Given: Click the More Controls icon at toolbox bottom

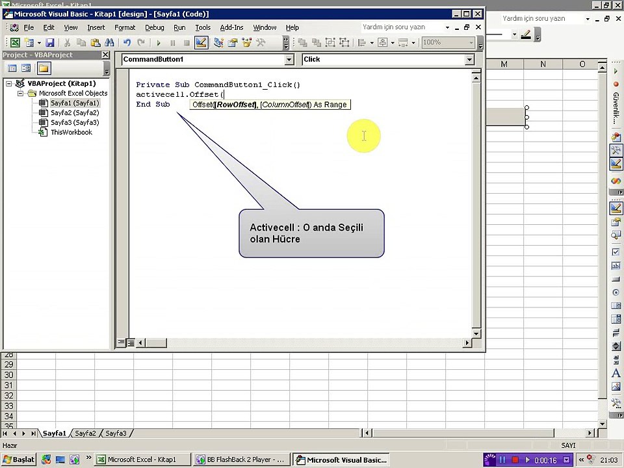Looking at the screenshot, I should coord(616,403).
